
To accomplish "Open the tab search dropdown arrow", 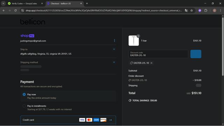I will pyautogui.click(x=3, y=3).
